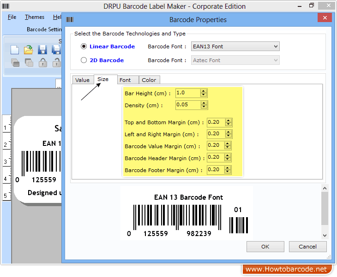
Task: Click the Bar Height value field
Action: tap(187, 93)
